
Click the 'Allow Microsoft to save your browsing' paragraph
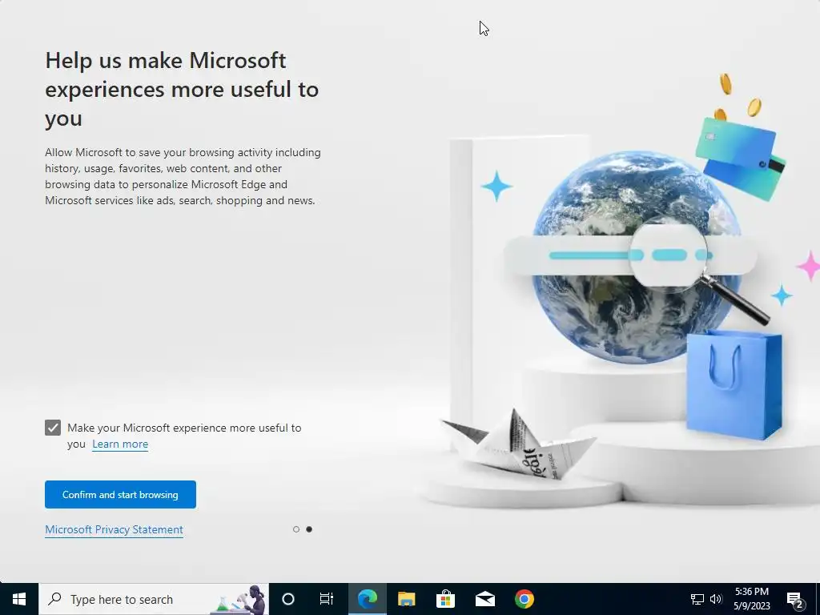183,176
